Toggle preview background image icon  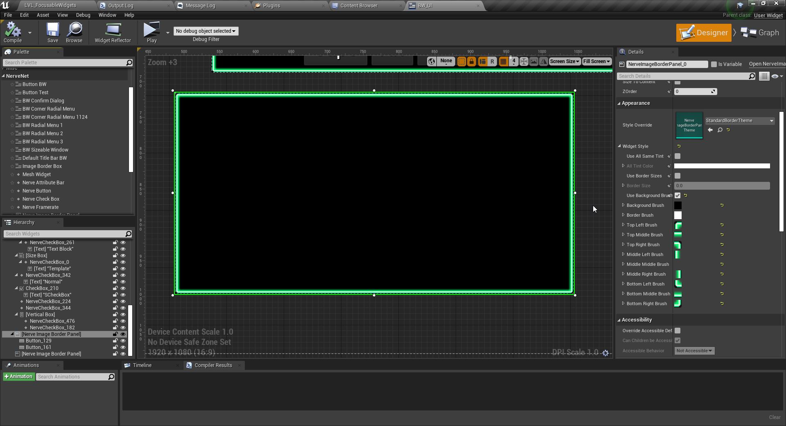[x=533, y=61]
